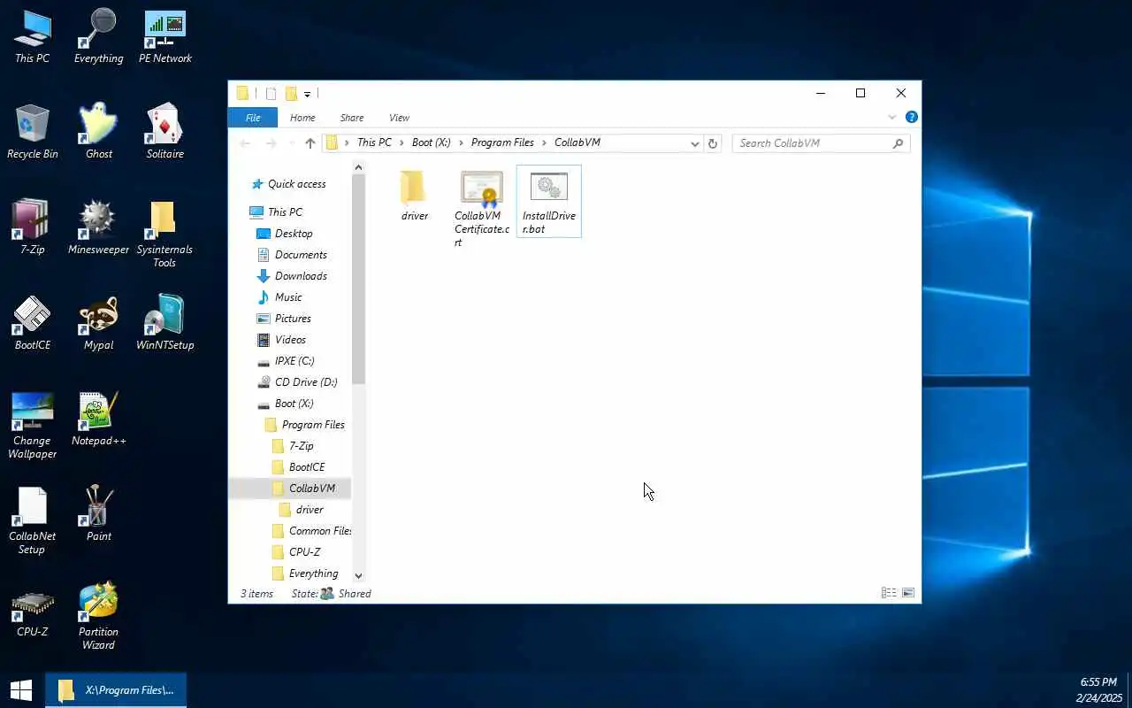
Task: Refresh the current folder view
Action: (713, 142)
